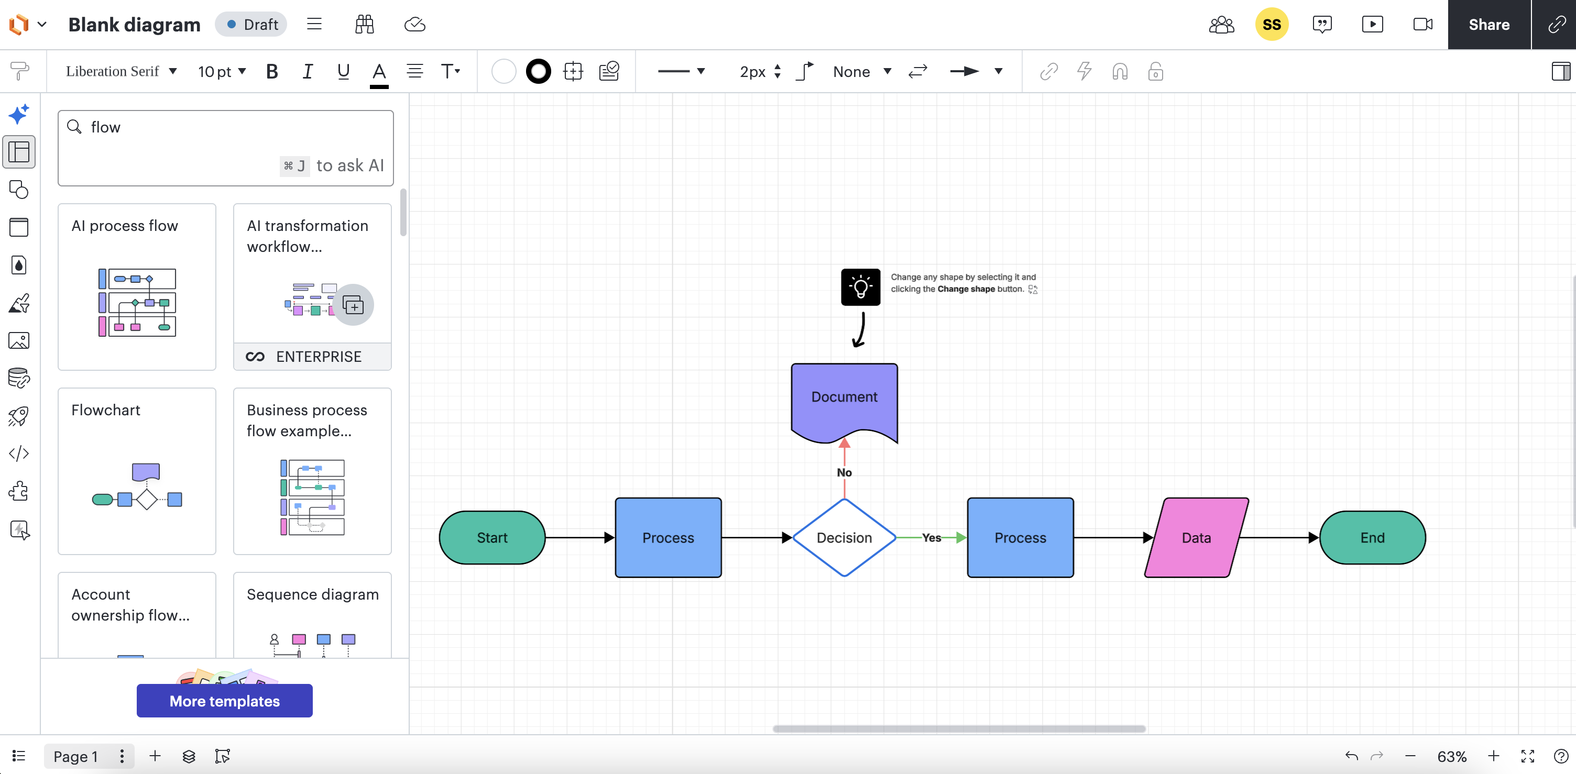
Task: Add a new page with plus
Action: 155,756
